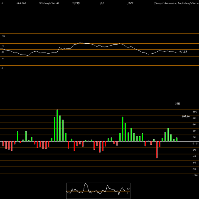Click the mini chart label 5

(x=127, y=193)
